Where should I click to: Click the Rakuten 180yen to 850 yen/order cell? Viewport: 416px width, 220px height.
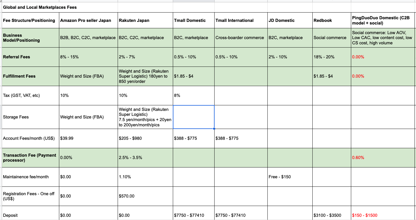coord(145,76)
